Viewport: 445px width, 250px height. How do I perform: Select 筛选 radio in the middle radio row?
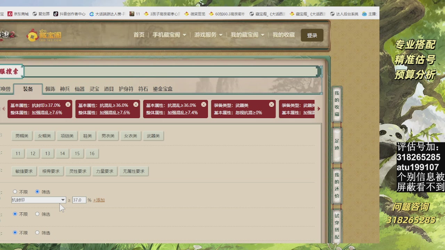tap(37, 214)
